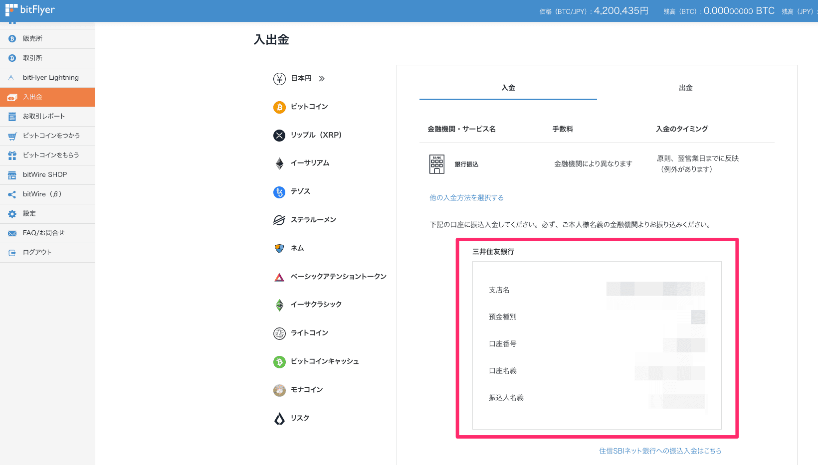Click the FAQ envelope icon
The image size is (818, 465).
[x=12, y=233]
